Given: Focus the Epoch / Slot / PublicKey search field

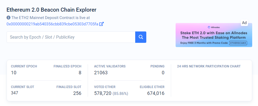Looking at the screenshot, I should (71, 37).
